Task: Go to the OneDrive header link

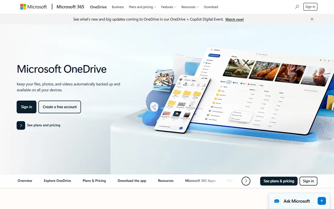Action: (x=98, y=7)
